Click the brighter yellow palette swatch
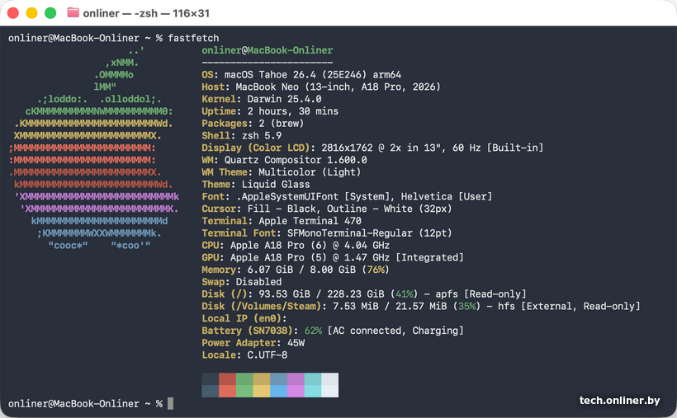The image size is (677, 418). click(262, 392)
